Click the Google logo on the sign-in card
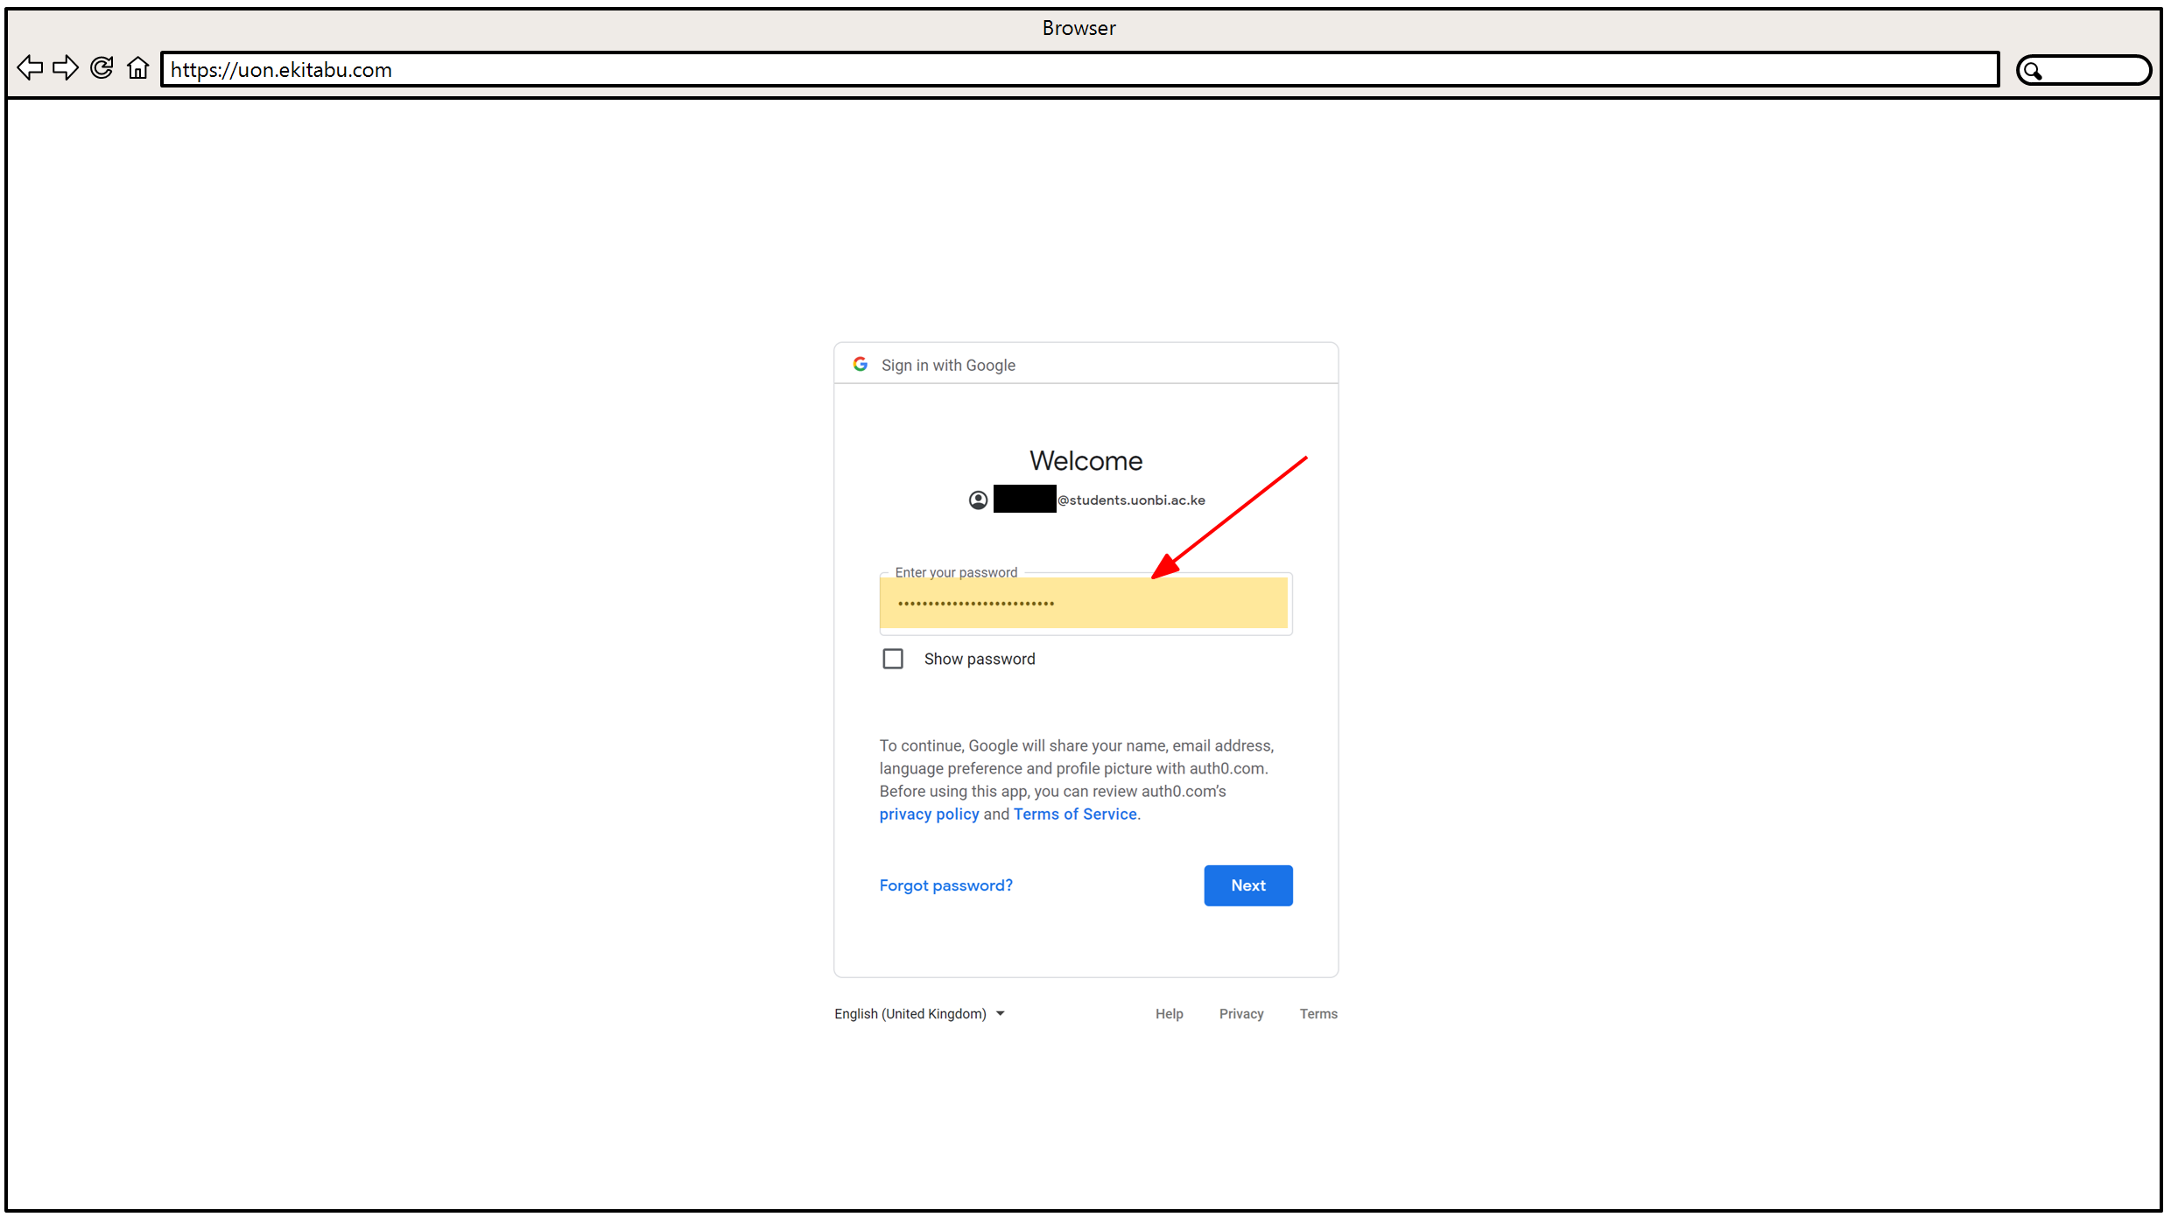Viewport: 2171px width, 1217px height. [x=861, y=364]
